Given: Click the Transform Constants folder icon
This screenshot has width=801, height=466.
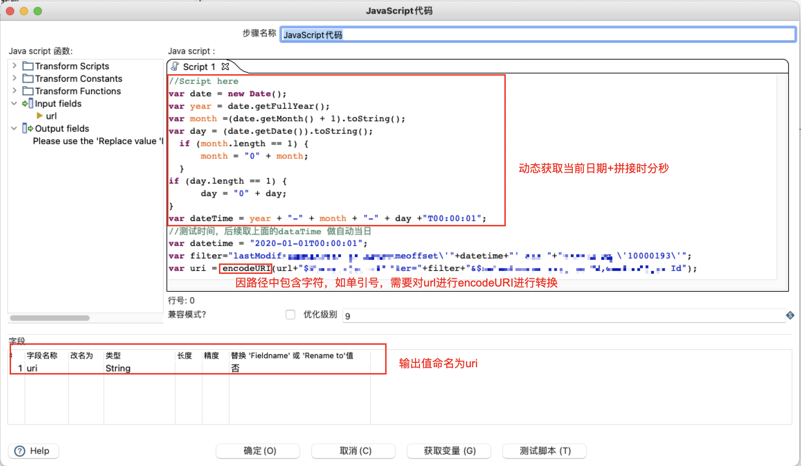Looking at the screenshot, I should click(28, 78).
